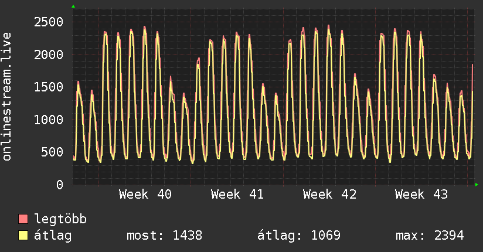Image resolution: width=483 pixels, height=252 pixels.
Task: Select the Week 42 axis label
Action: coord(329,195)
